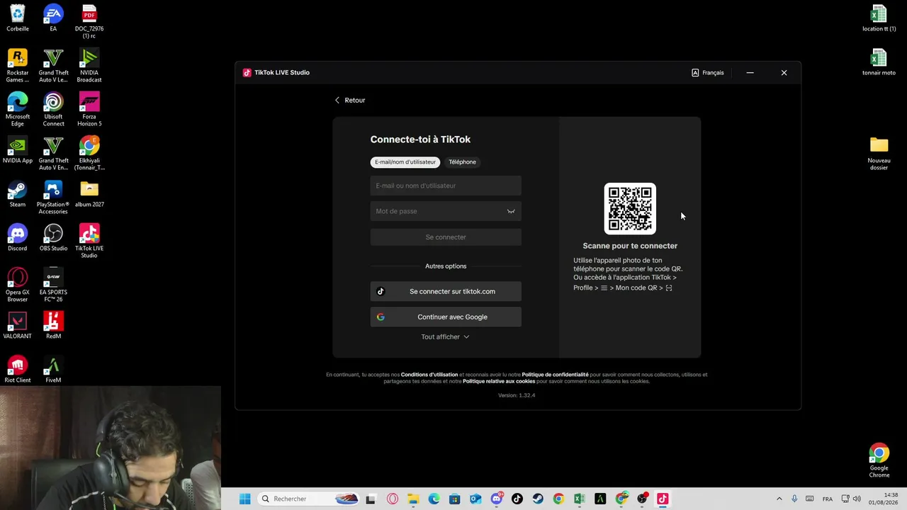Expand the Tout afficher options

click(446, 336)
